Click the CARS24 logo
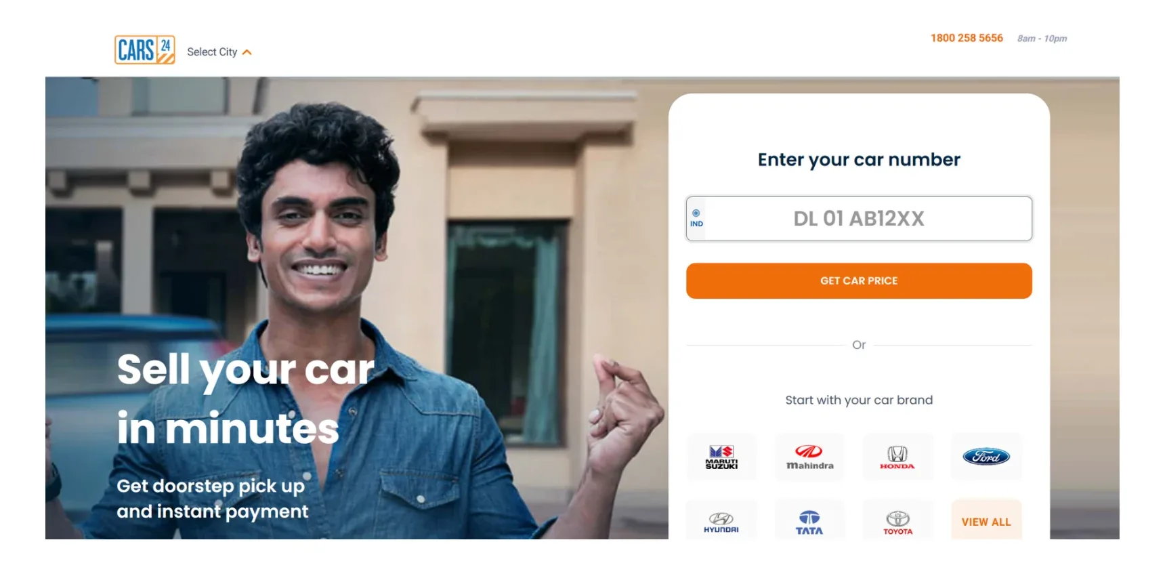 [x=145, y=50]
